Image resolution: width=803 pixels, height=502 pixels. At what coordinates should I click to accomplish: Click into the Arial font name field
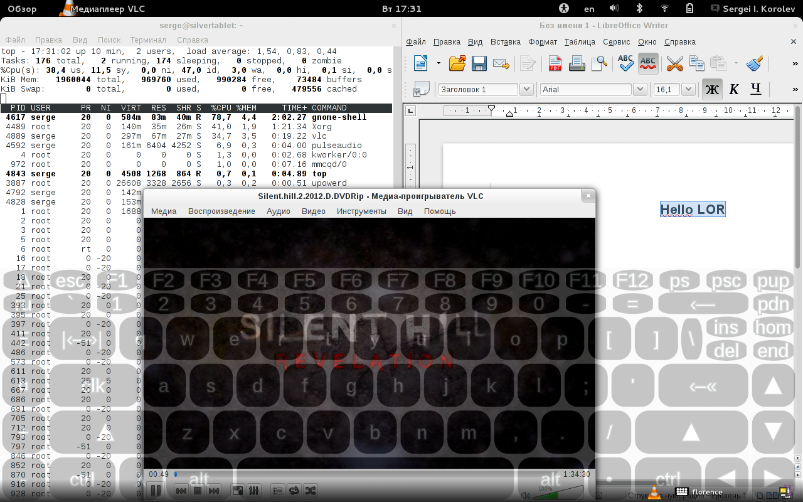pos(586,89)
